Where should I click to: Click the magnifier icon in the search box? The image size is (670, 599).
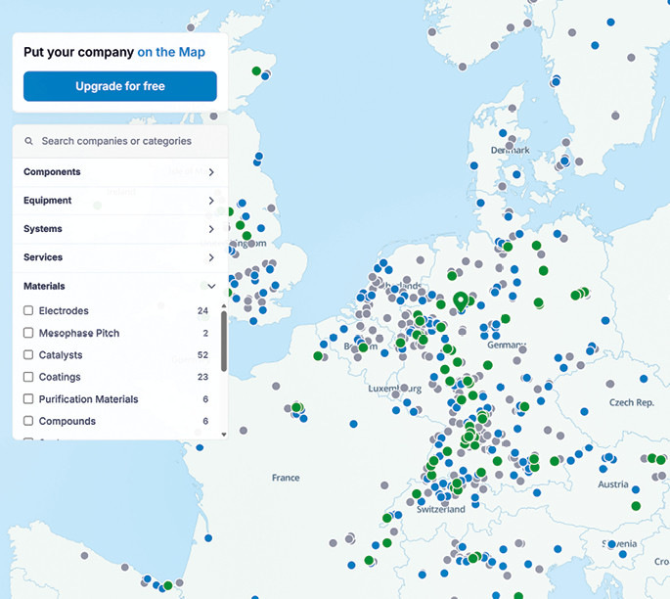point(28,141)
